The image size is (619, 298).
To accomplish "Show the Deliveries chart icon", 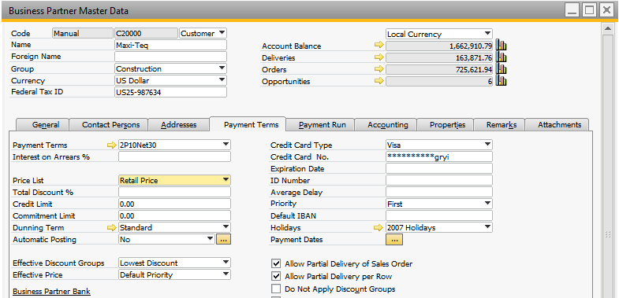I will [502, 57].
